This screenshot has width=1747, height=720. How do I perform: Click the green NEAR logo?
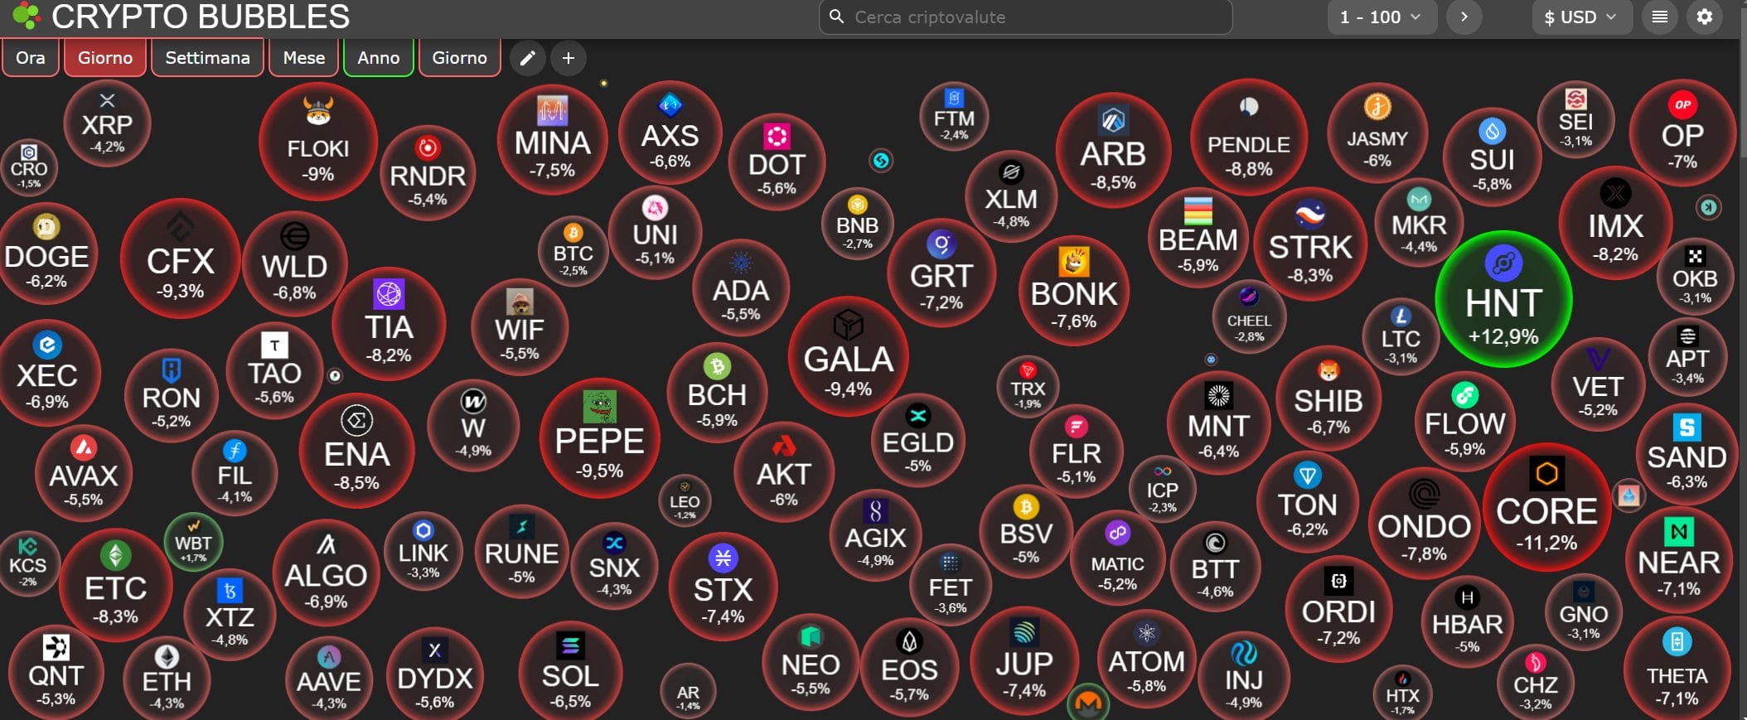point(1679,531)
